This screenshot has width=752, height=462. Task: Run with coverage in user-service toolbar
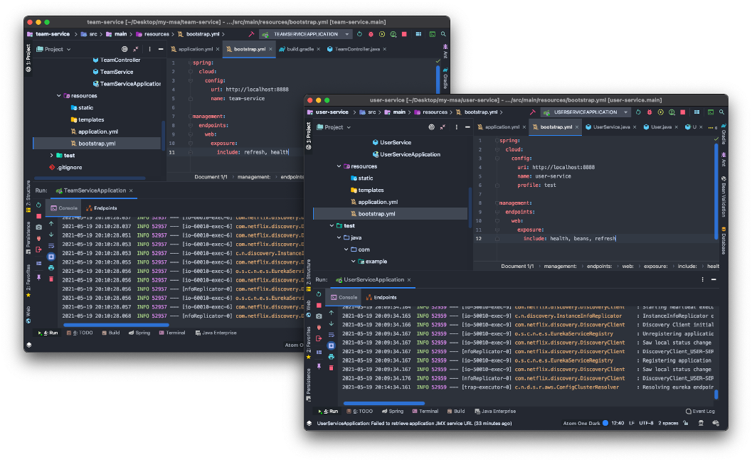click(x=660, y=112)
